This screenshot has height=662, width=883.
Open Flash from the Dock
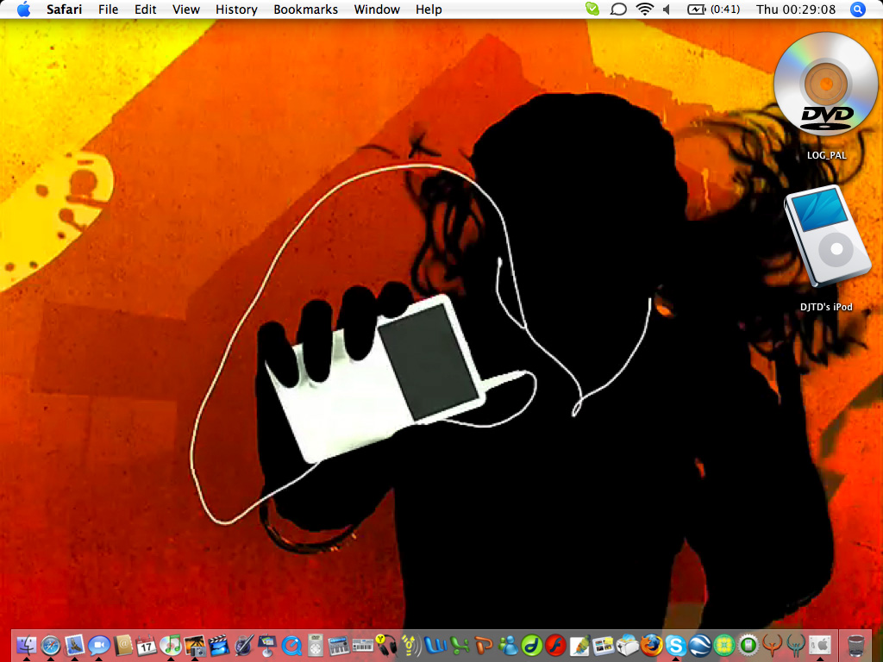point(556,645)
